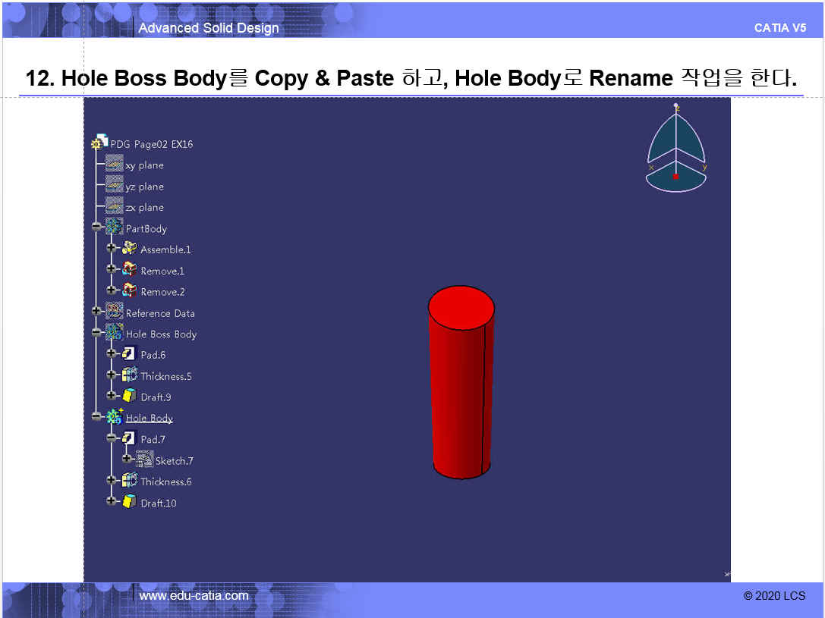Click the Remove.1 feature icon

130,270
